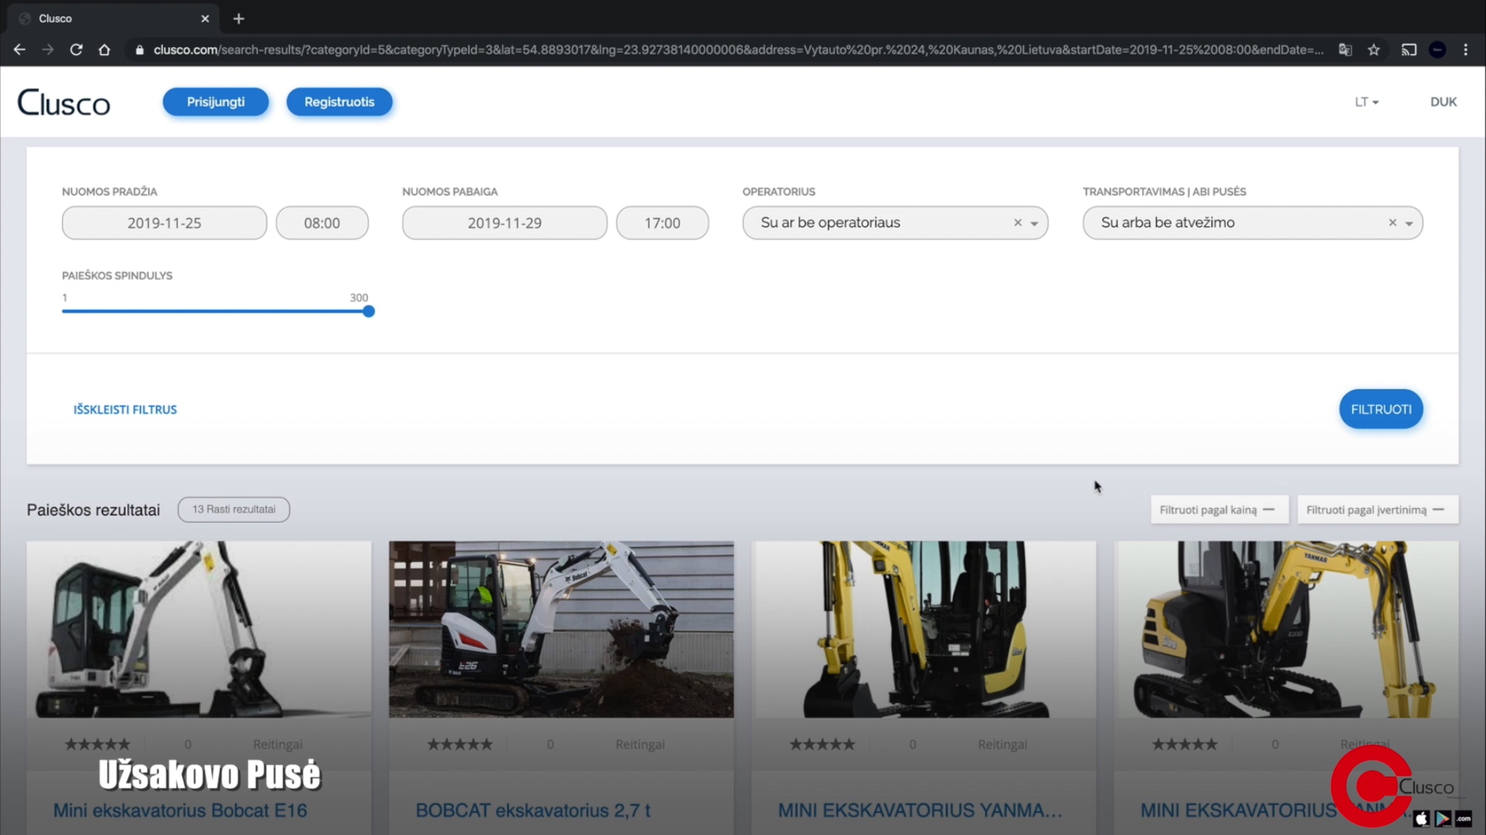Apply filters with FILTRUOTI button
1486x835 pixels.
[1381, 409]
